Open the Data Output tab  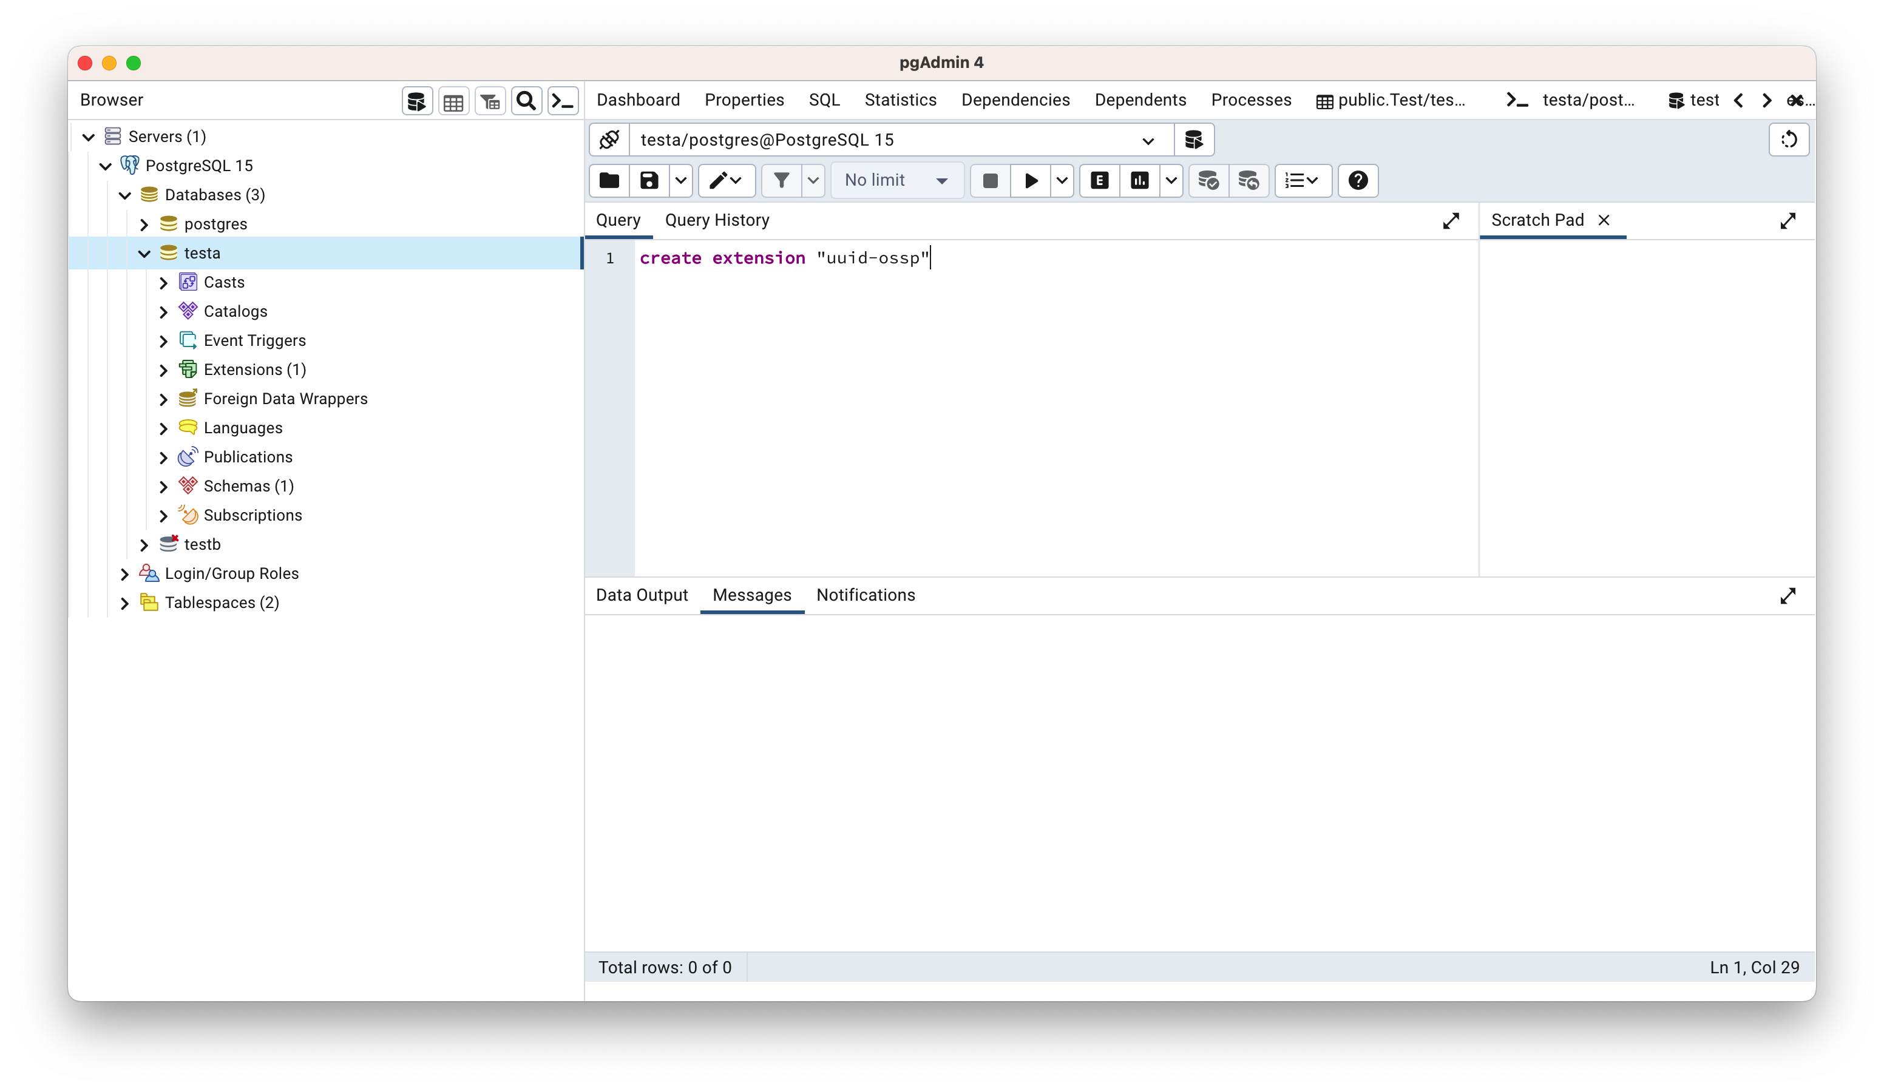point(642,596)
